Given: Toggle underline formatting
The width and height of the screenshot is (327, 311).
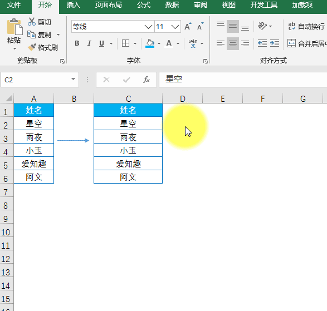Looking at the screenshot, I should coord(101,43).
